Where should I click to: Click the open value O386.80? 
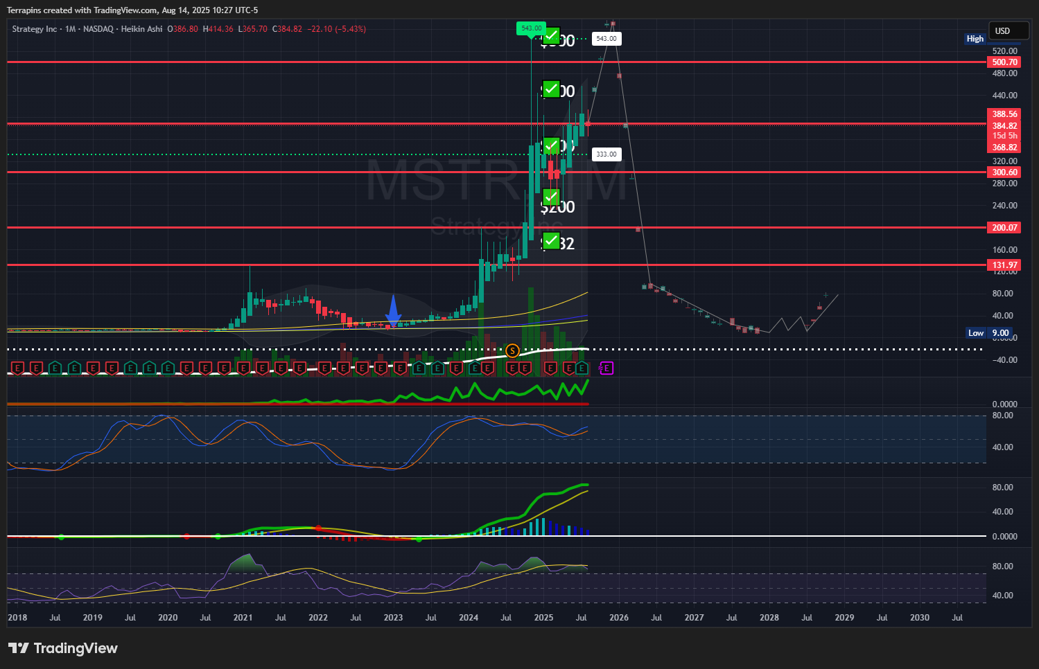coord(182,29)
